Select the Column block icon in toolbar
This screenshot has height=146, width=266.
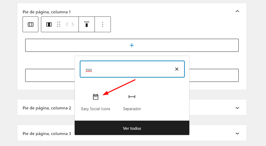coord(49,25)
